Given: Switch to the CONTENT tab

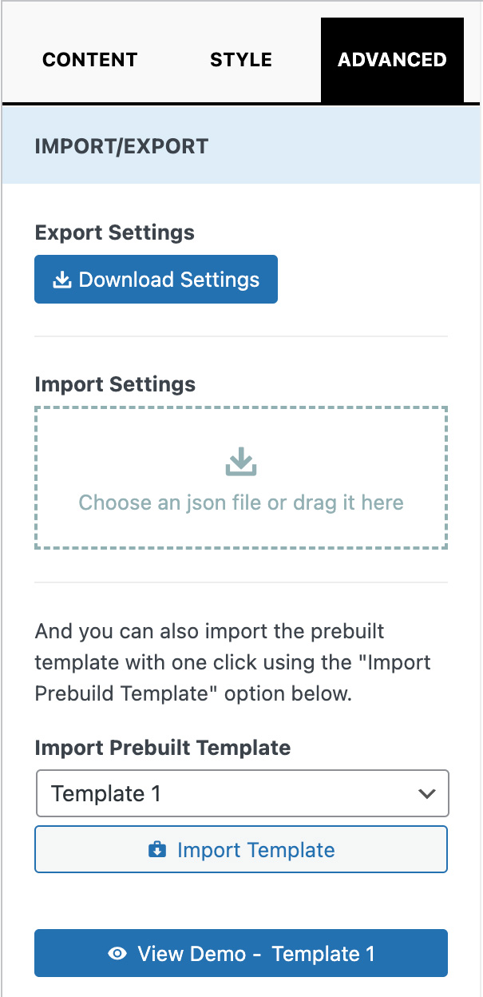Looking at the screenshot, I should click(x=89, y=60).
